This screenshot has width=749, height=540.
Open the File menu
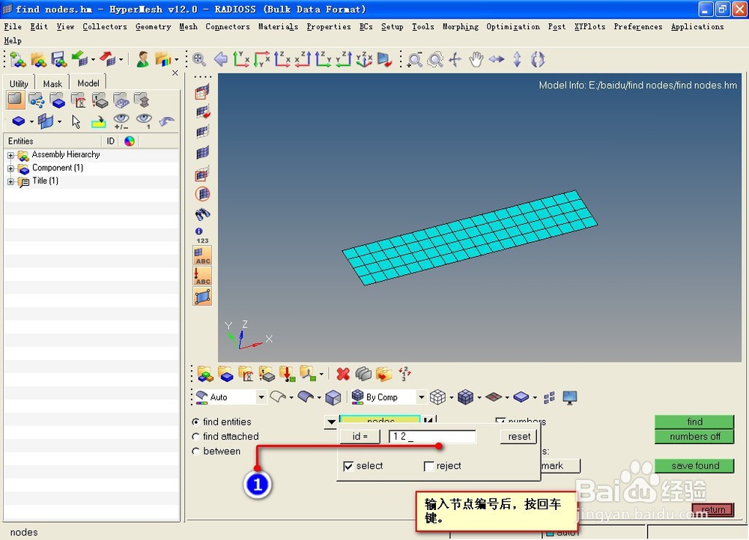(13, 27)
